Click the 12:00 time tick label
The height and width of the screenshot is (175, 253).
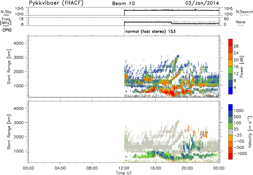coord(124,168)
